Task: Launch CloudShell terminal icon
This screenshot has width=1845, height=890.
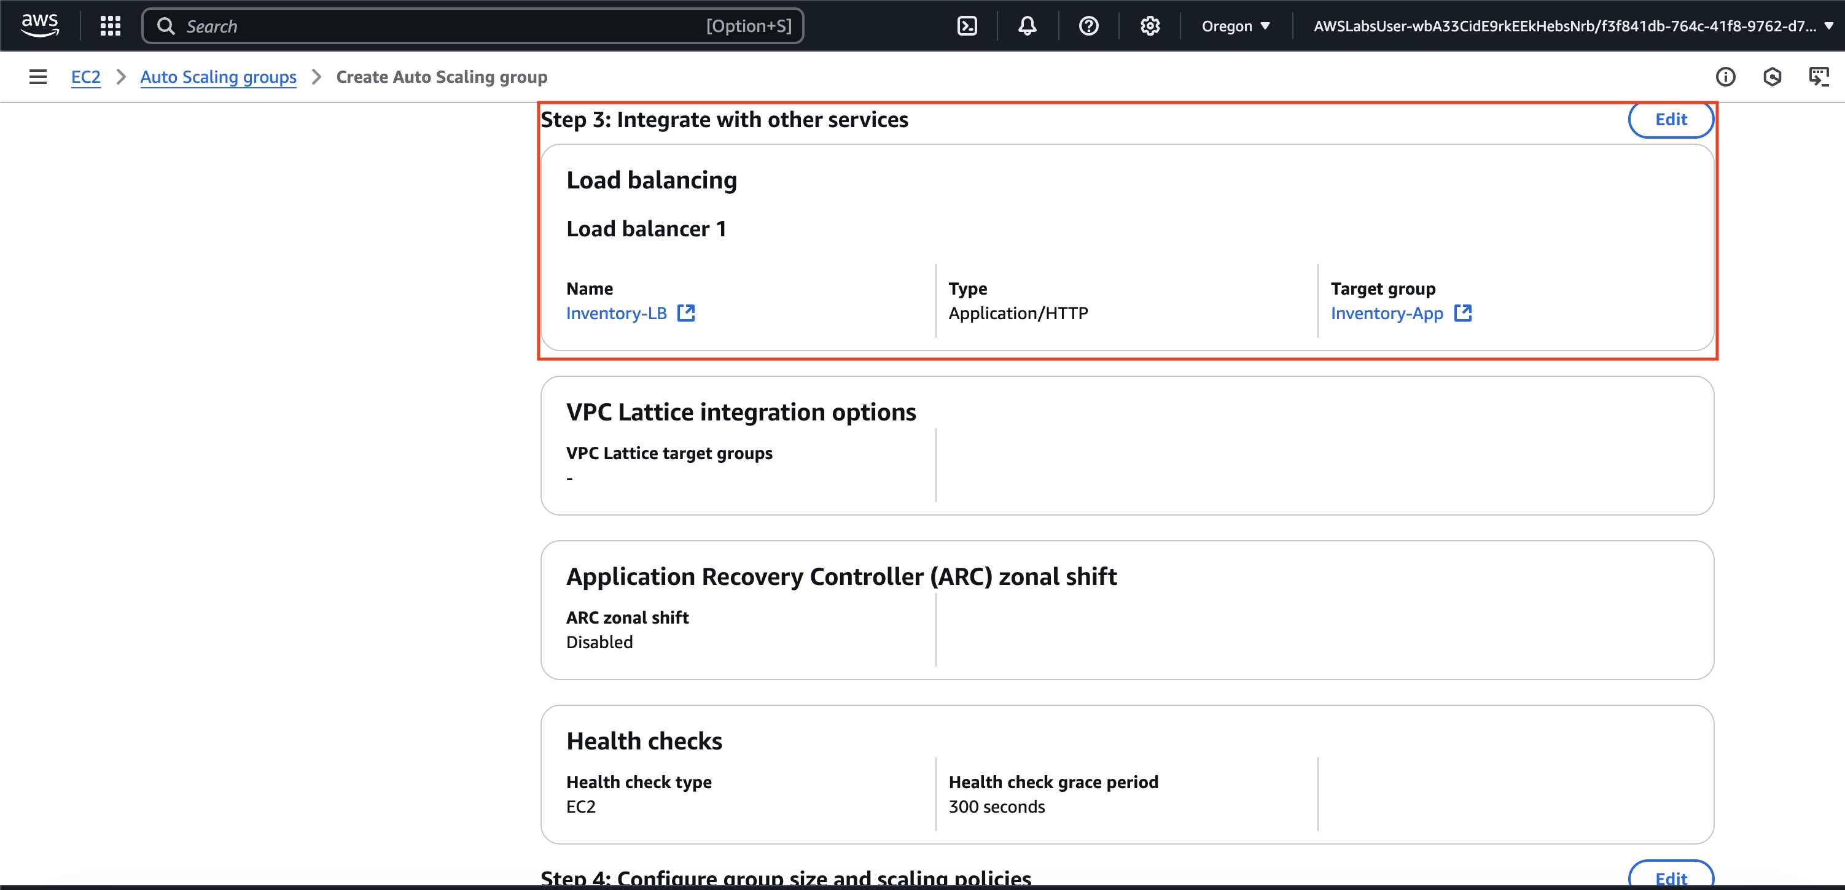Action: click(967, 26)
